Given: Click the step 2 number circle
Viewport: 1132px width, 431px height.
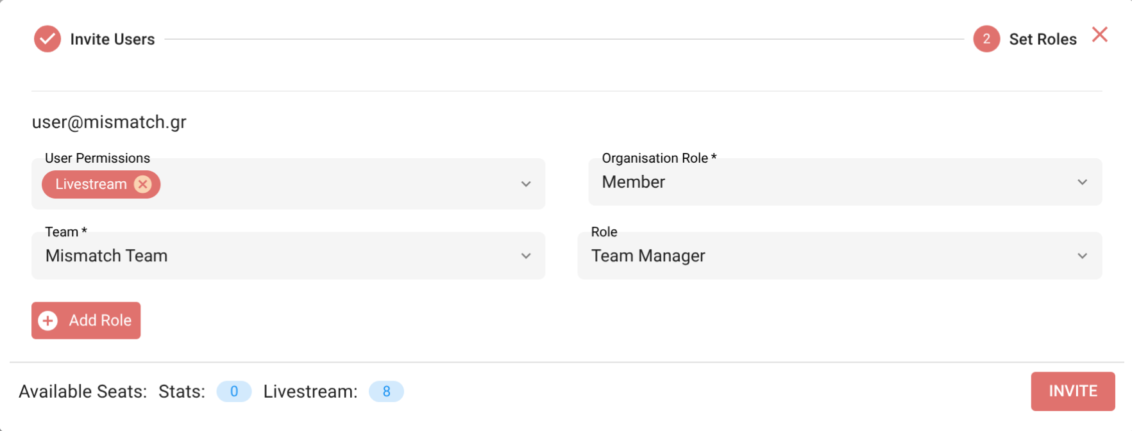Looking at the screenshot, I should [986, 39].
